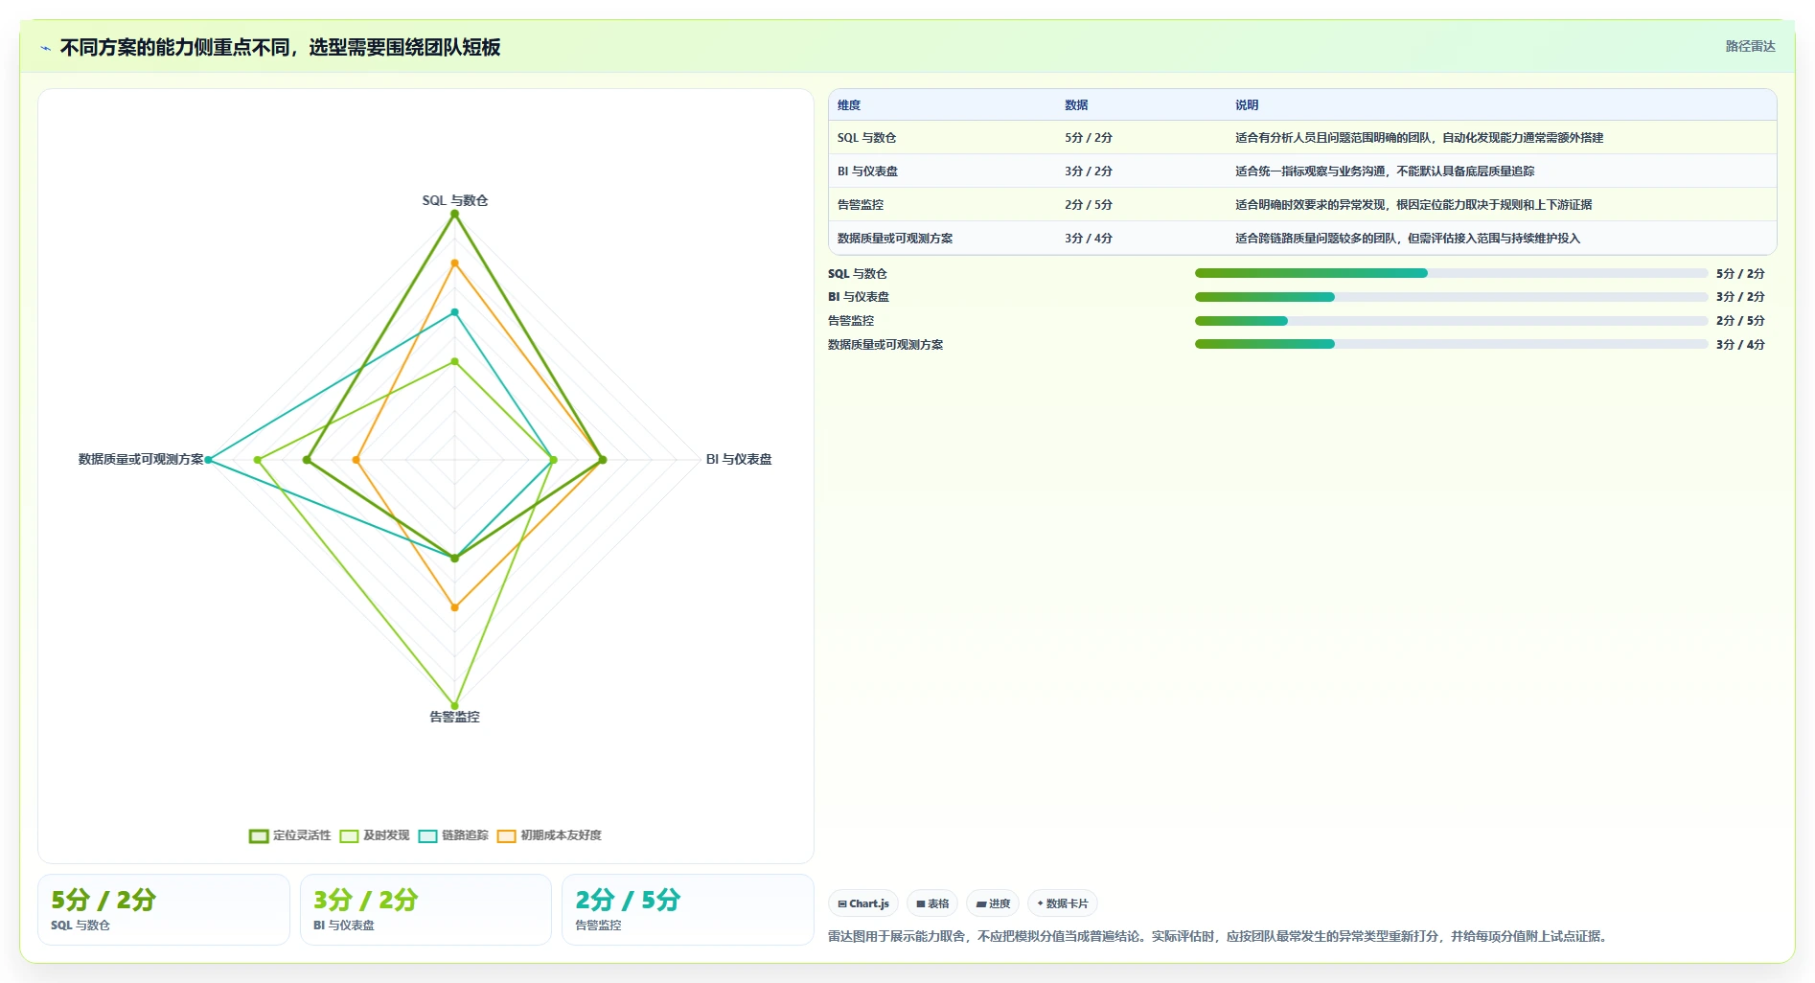Screen dimensions: 1815x983
Task: Click the 数据质量或可观测方案 radar axis label
Action: click(x=141, y=460)
